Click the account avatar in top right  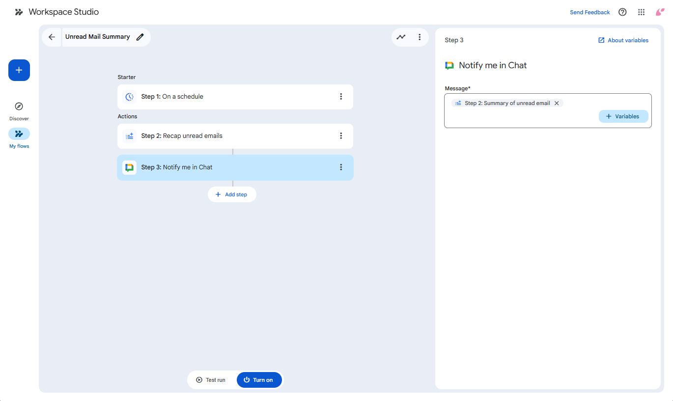point(660,12)
